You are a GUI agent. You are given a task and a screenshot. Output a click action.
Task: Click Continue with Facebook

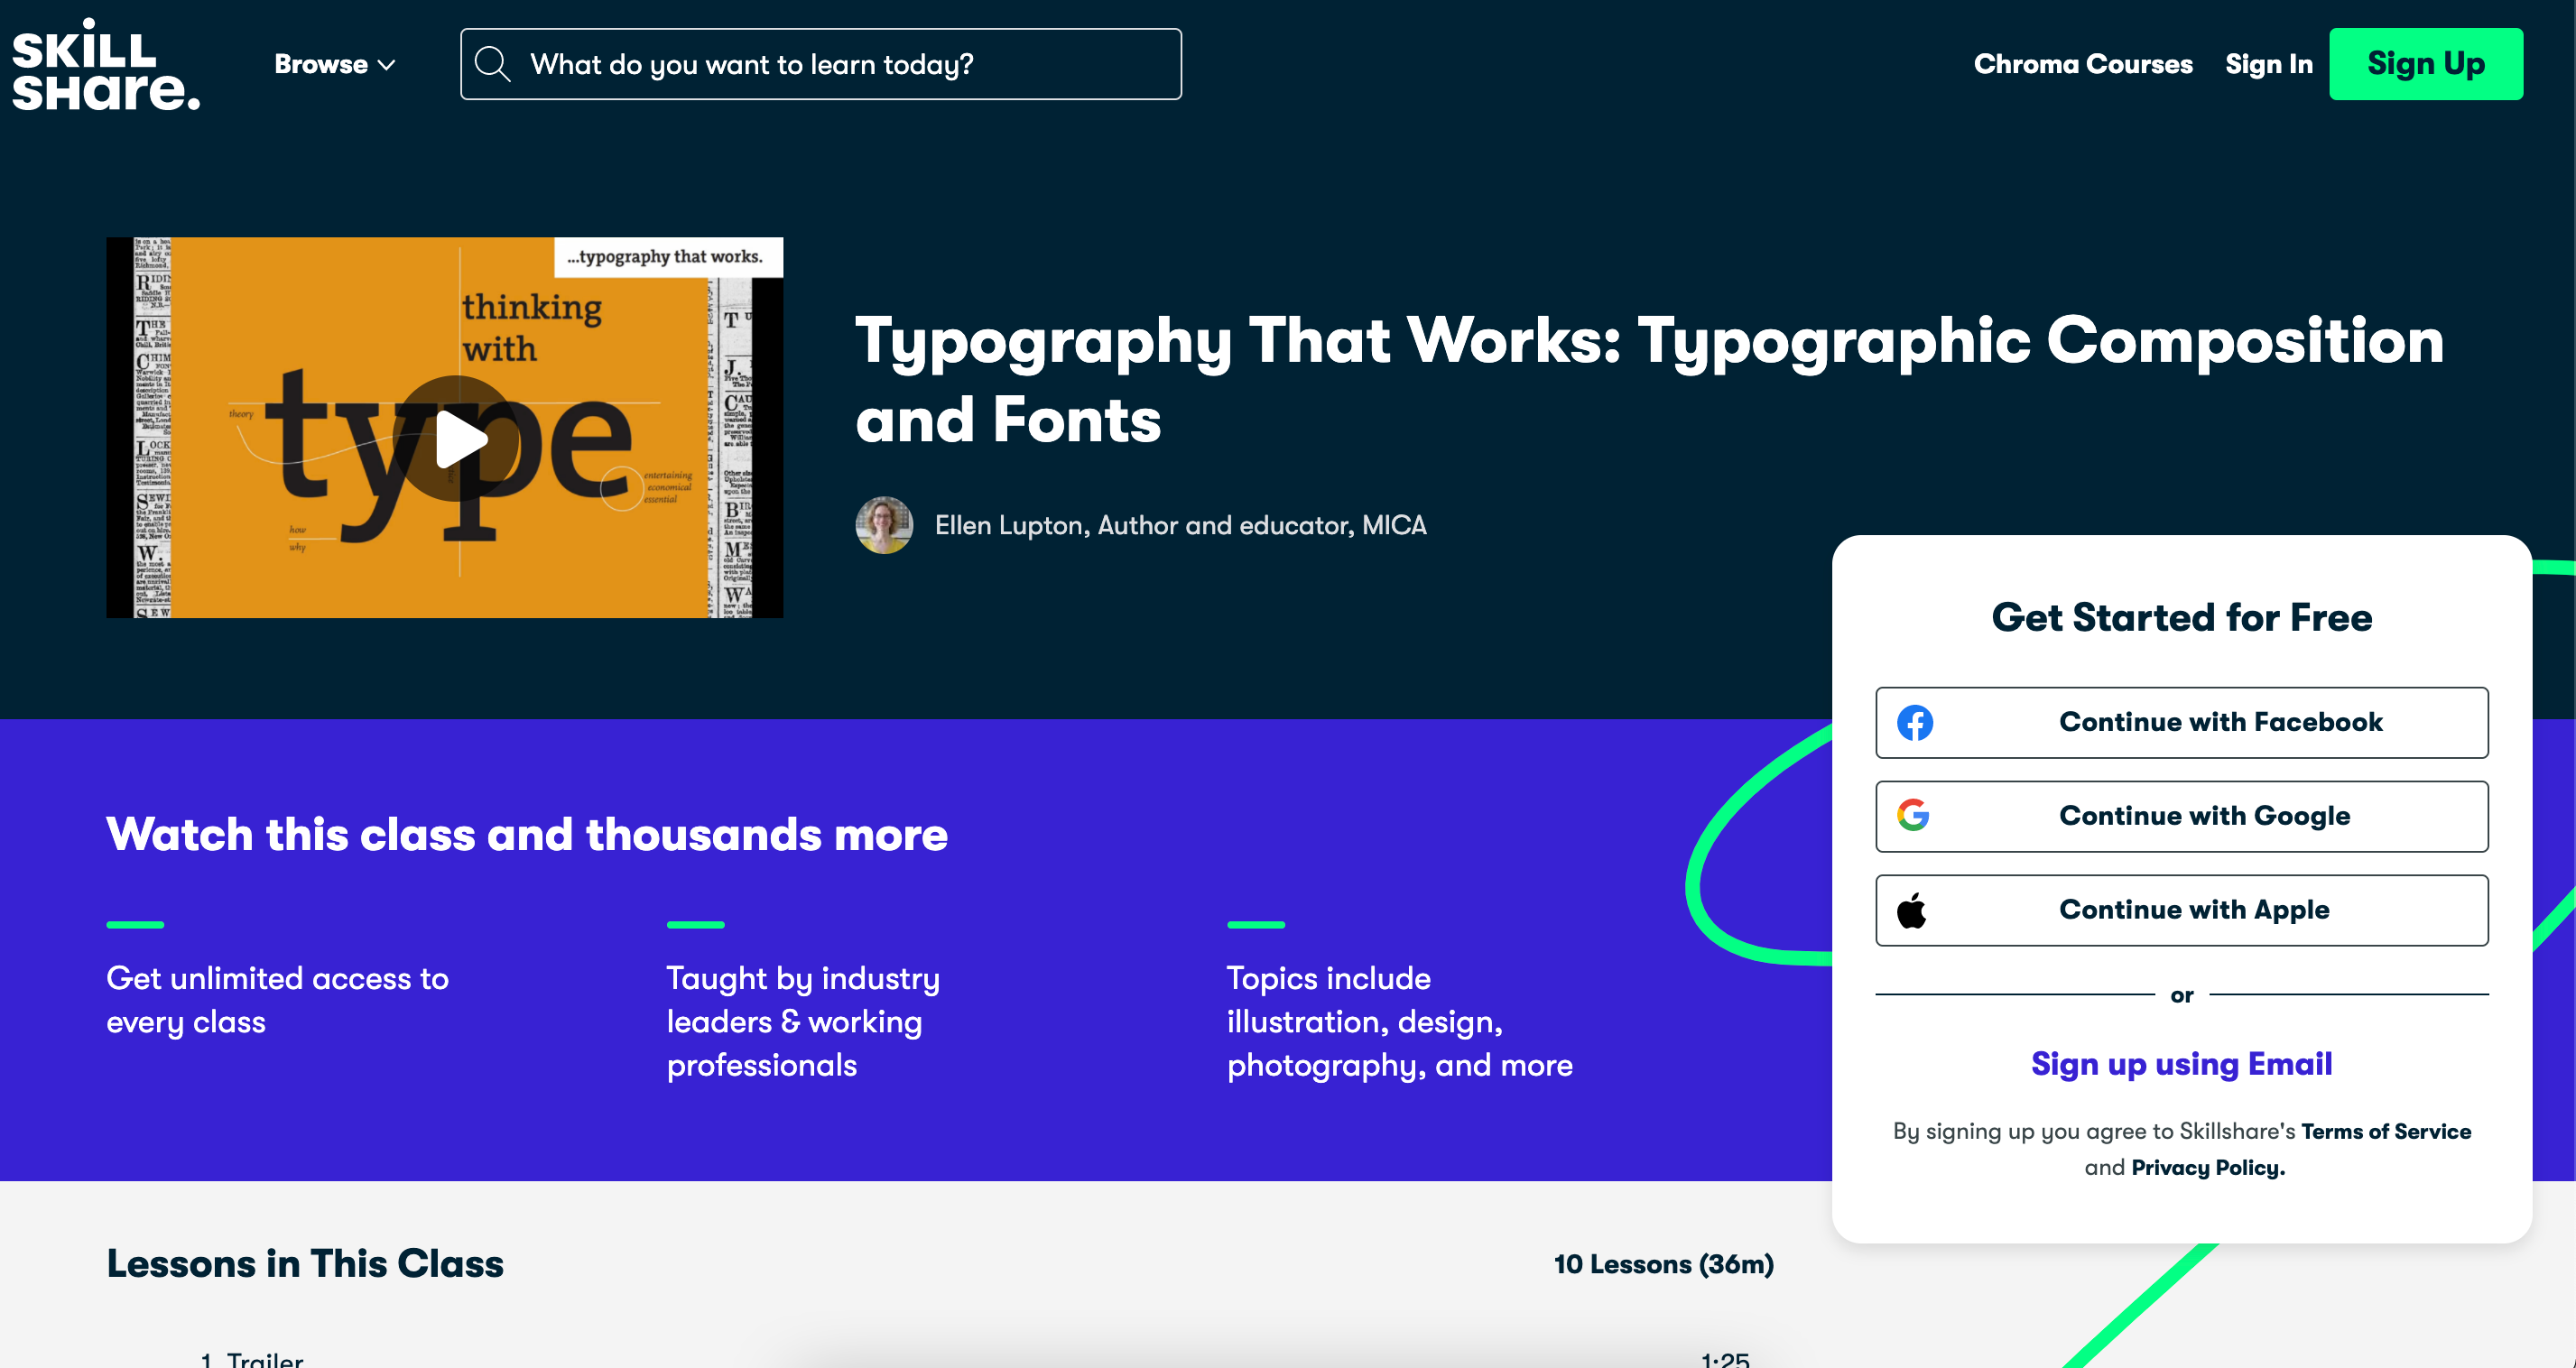(2181, 722)
